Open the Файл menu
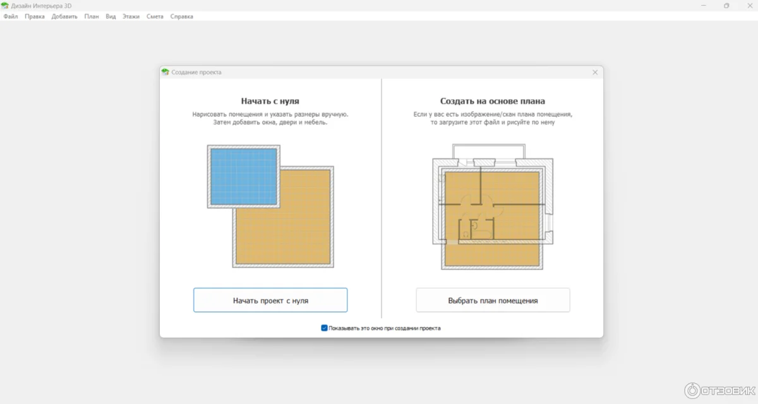The width and height of the screenshot is (758, 404). pyautogui.click(x=11, y=16)
